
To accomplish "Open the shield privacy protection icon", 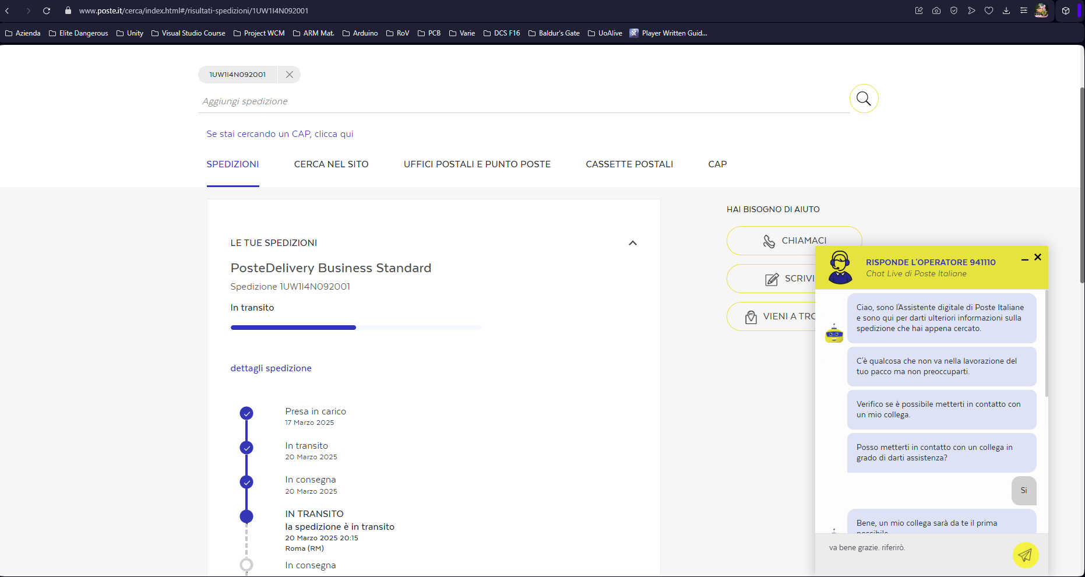I will [x=954, y=10].
